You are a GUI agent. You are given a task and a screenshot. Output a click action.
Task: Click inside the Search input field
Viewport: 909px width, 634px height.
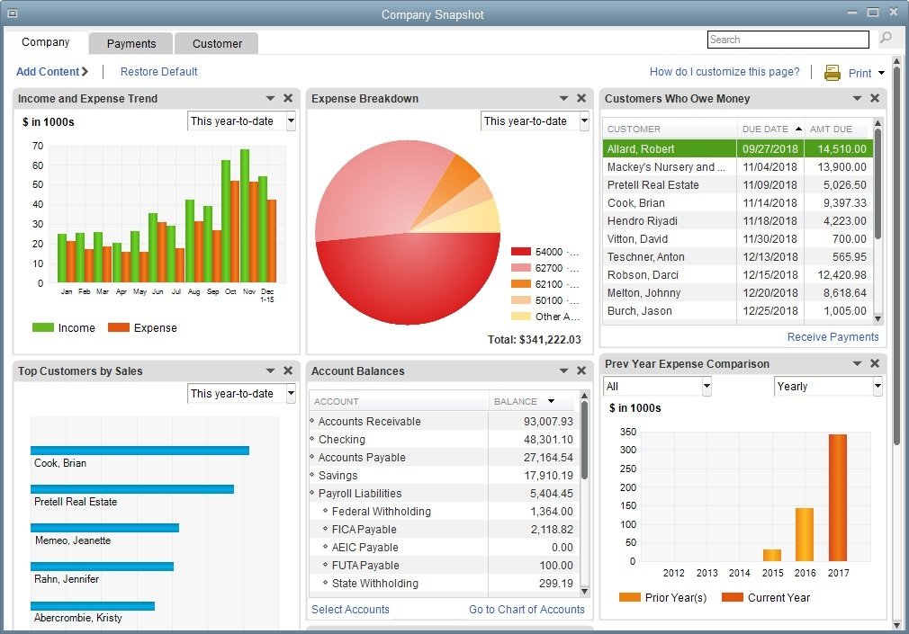(787, 40)
